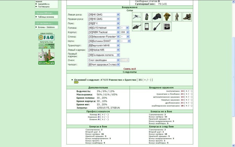Click the G-15 helmet icon
Screen dimensions: 235x147
pyautogui.click(x=157, y=17)
